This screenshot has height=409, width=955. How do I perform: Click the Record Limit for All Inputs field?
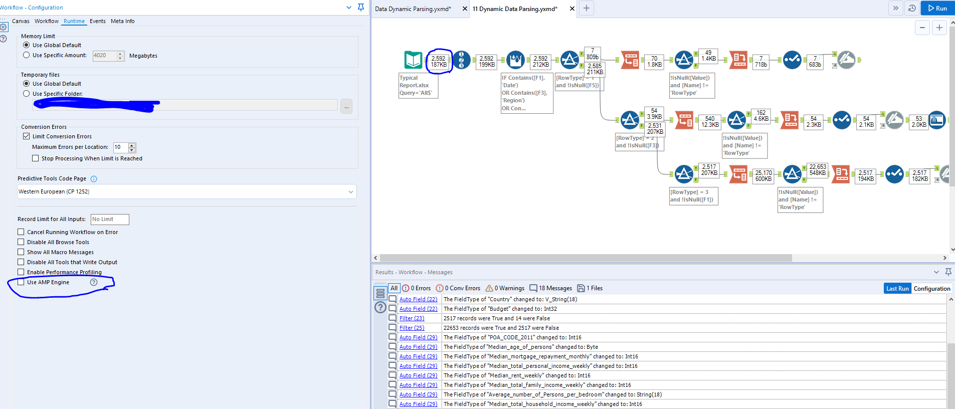pos(110,219)
